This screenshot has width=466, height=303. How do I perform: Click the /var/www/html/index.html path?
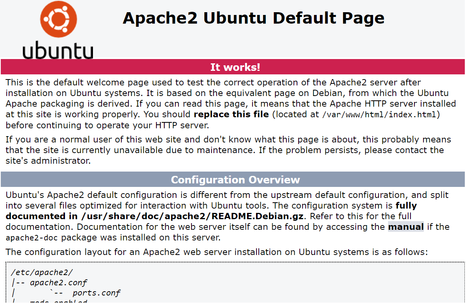click(379, 115)
